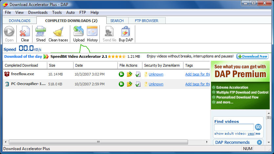Select the freeflow.exe file name
Screen dimensions: 274x154
[x=23, y=74]
